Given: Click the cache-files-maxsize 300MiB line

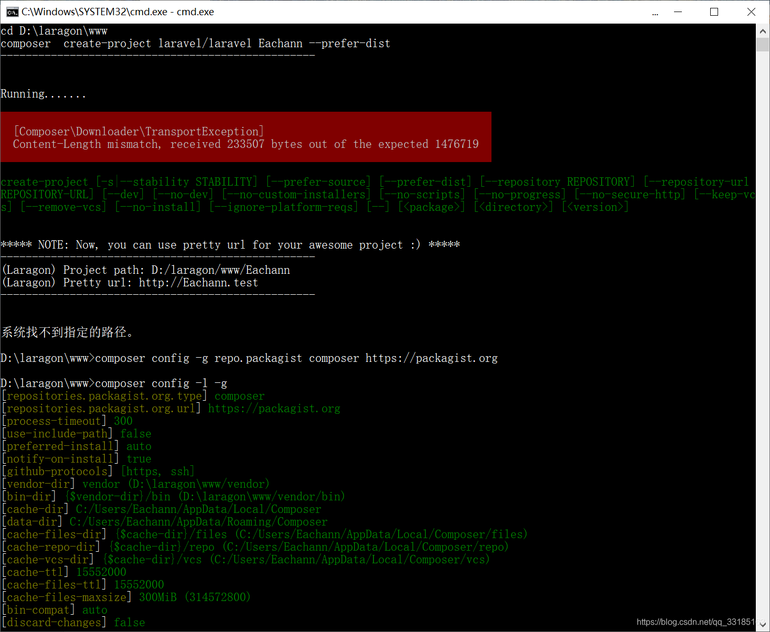Looking at the screenshot, I should tap(126, 597).
